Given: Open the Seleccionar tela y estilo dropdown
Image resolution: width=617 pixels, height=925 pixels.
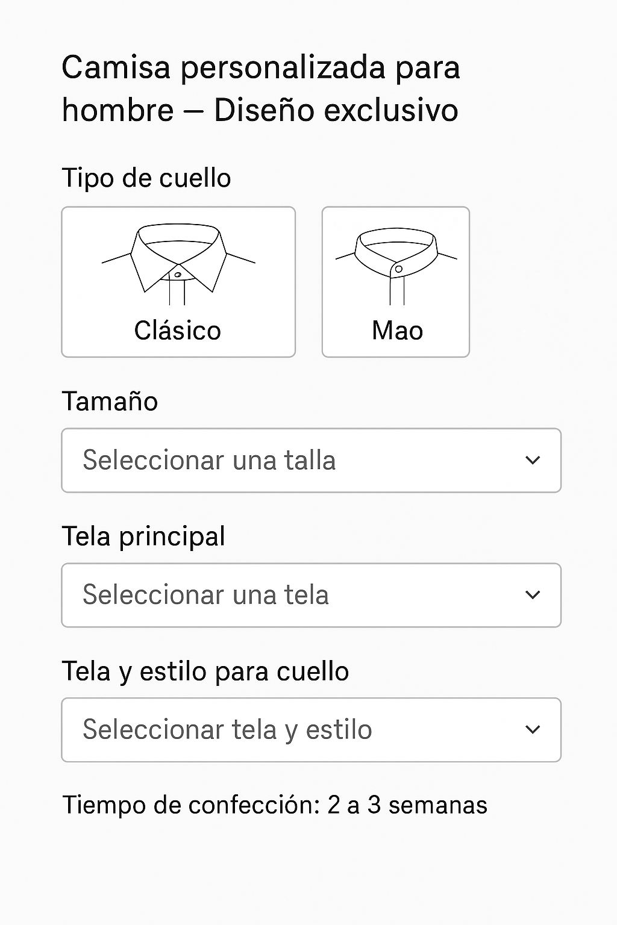Looking at the screenshot, I should point(311,730).
